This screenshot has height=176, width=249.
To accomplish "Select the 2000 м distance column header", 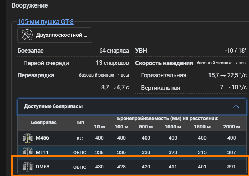I will coord(232,127).
